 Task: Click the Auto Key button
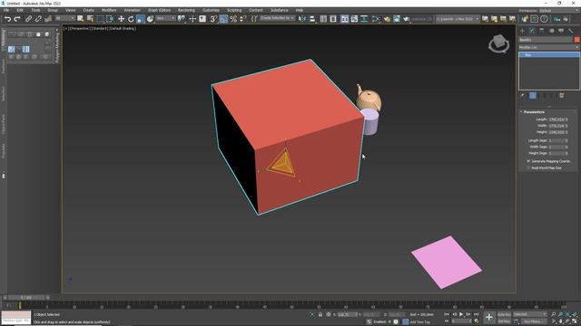[x=504, y=314]
